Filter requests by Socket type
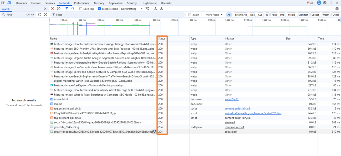 point(315,15)
